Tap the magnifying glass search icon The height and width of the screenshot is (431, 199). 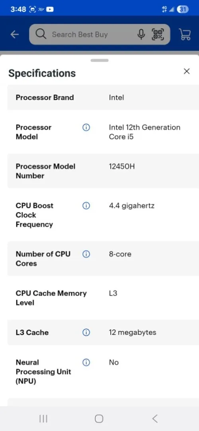41,34
